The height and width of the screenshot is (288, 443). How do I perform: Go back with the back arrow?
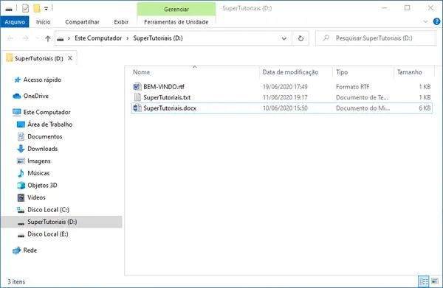tap(10, 38)
